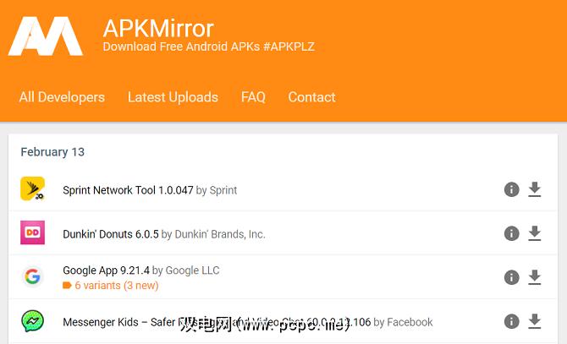Download Google App 9.21.4
The width and height of the screenshot is (567, 344).
pos(535,277)
